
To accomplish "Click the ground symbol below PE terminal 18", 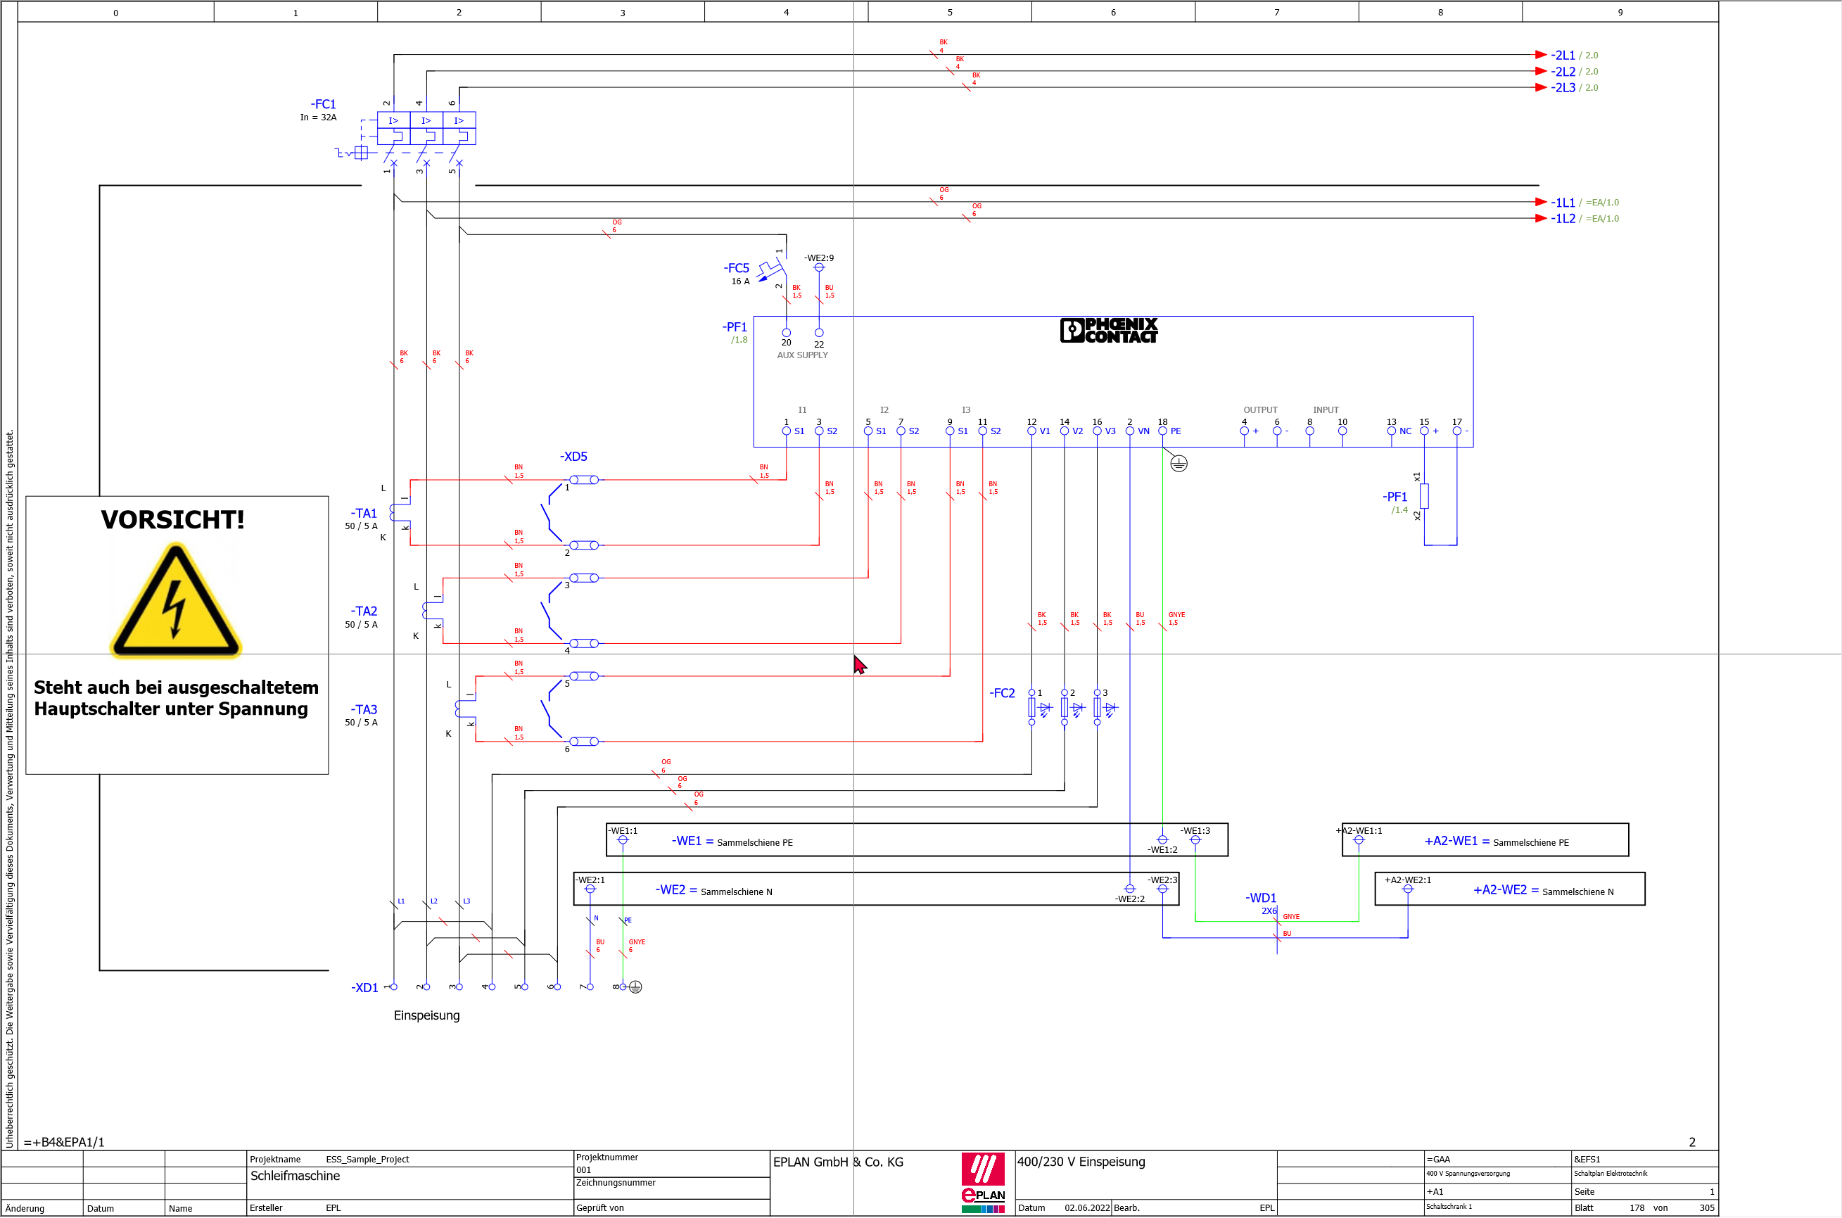I will (x=1178, y=464).
